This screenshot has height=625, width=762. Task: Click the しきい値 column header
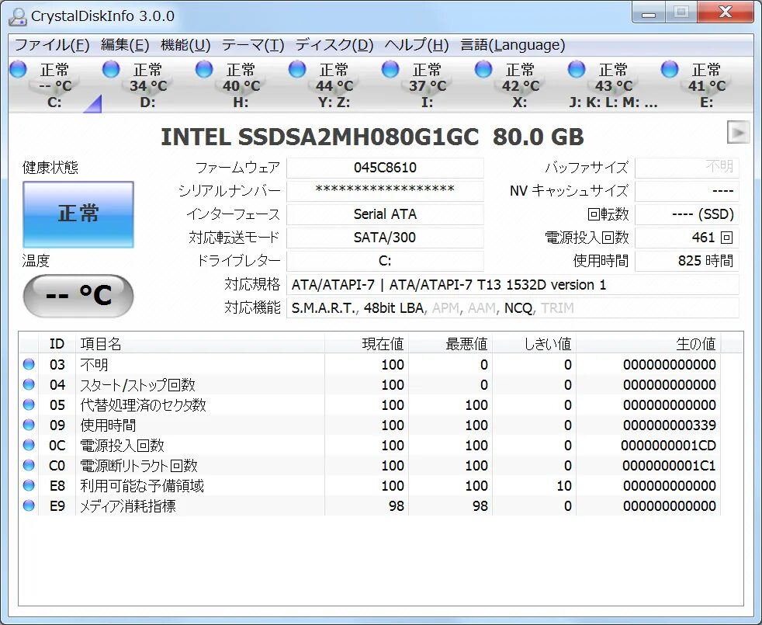(x=534, y=344)
